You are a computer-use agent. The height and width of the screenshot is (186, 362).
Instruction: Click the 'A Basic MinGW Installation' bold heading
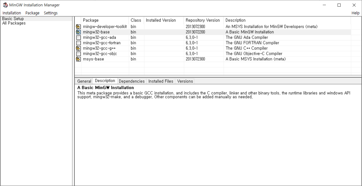(x=106, y=88)
